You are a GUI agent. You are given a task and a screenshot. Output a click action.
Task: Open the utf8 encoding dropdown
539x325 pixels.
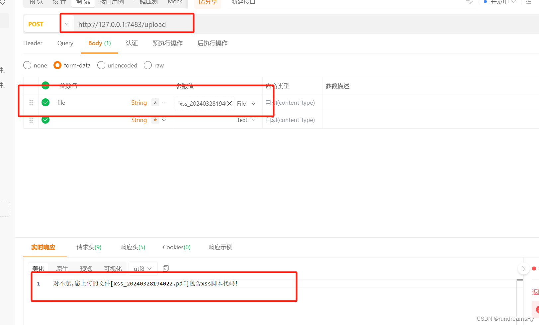point(143,268)
